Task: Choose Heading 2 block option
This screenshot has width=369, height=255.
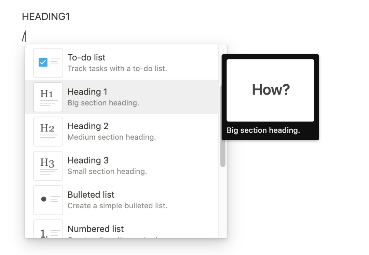Action: [x=121, y=131]
